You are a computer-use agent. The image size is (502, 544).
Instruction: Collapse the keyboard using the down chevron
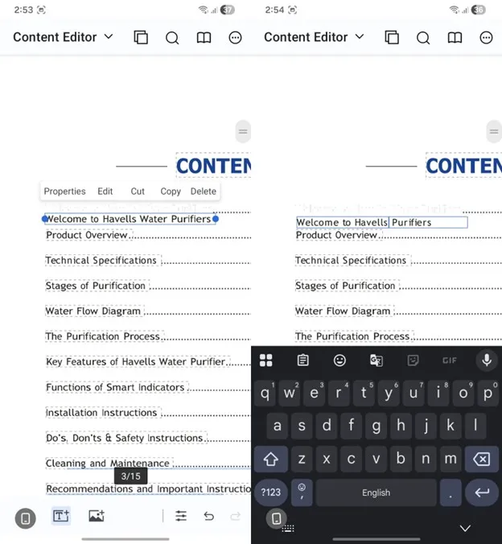point(464,528)
